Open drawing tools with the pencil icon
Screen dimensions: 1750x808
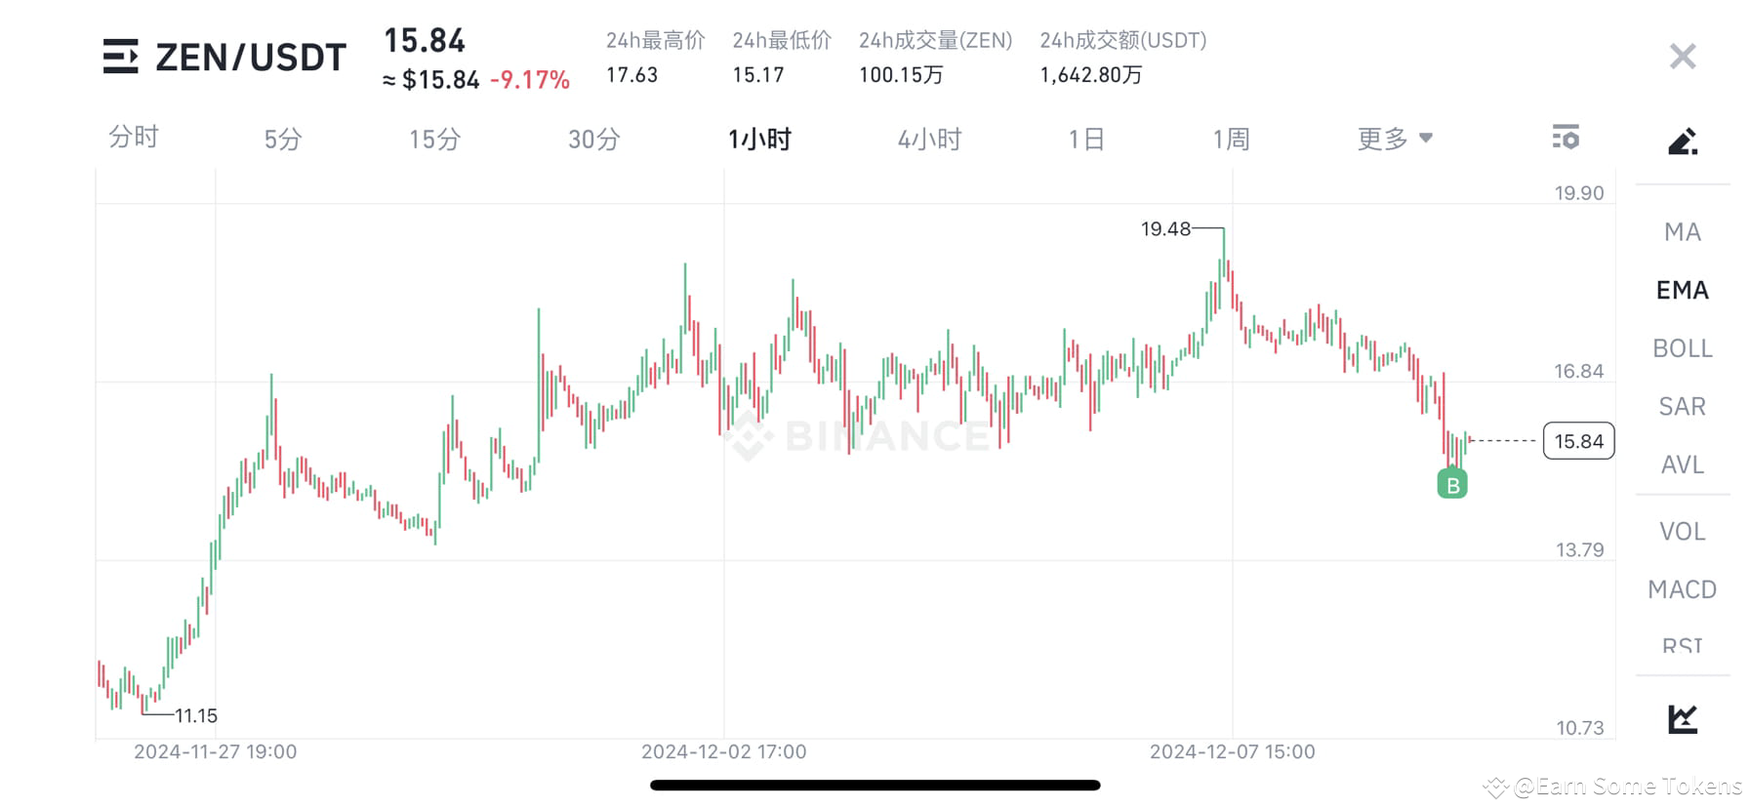point(1681,141)
